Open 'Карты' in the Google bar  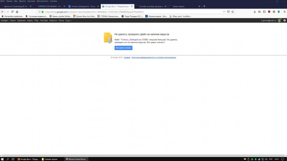[x=30, y=20]
